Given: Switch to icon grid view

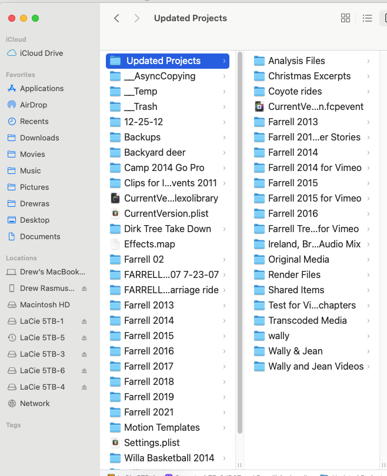Looking at the screenshot, I should 345,18.
